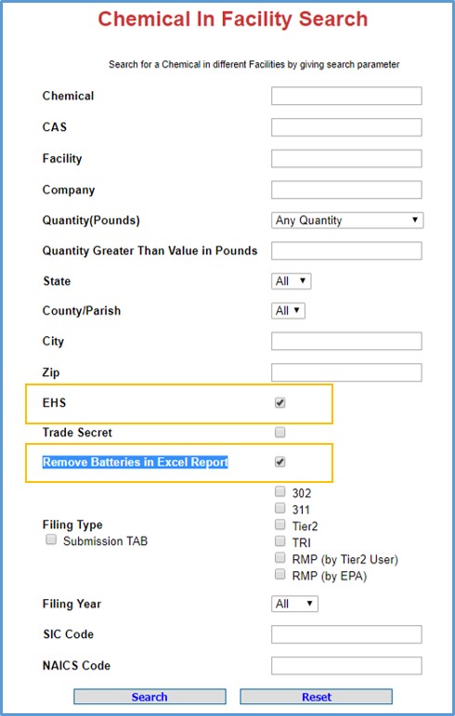Expand the State dropdown

(x=292, y=280)
